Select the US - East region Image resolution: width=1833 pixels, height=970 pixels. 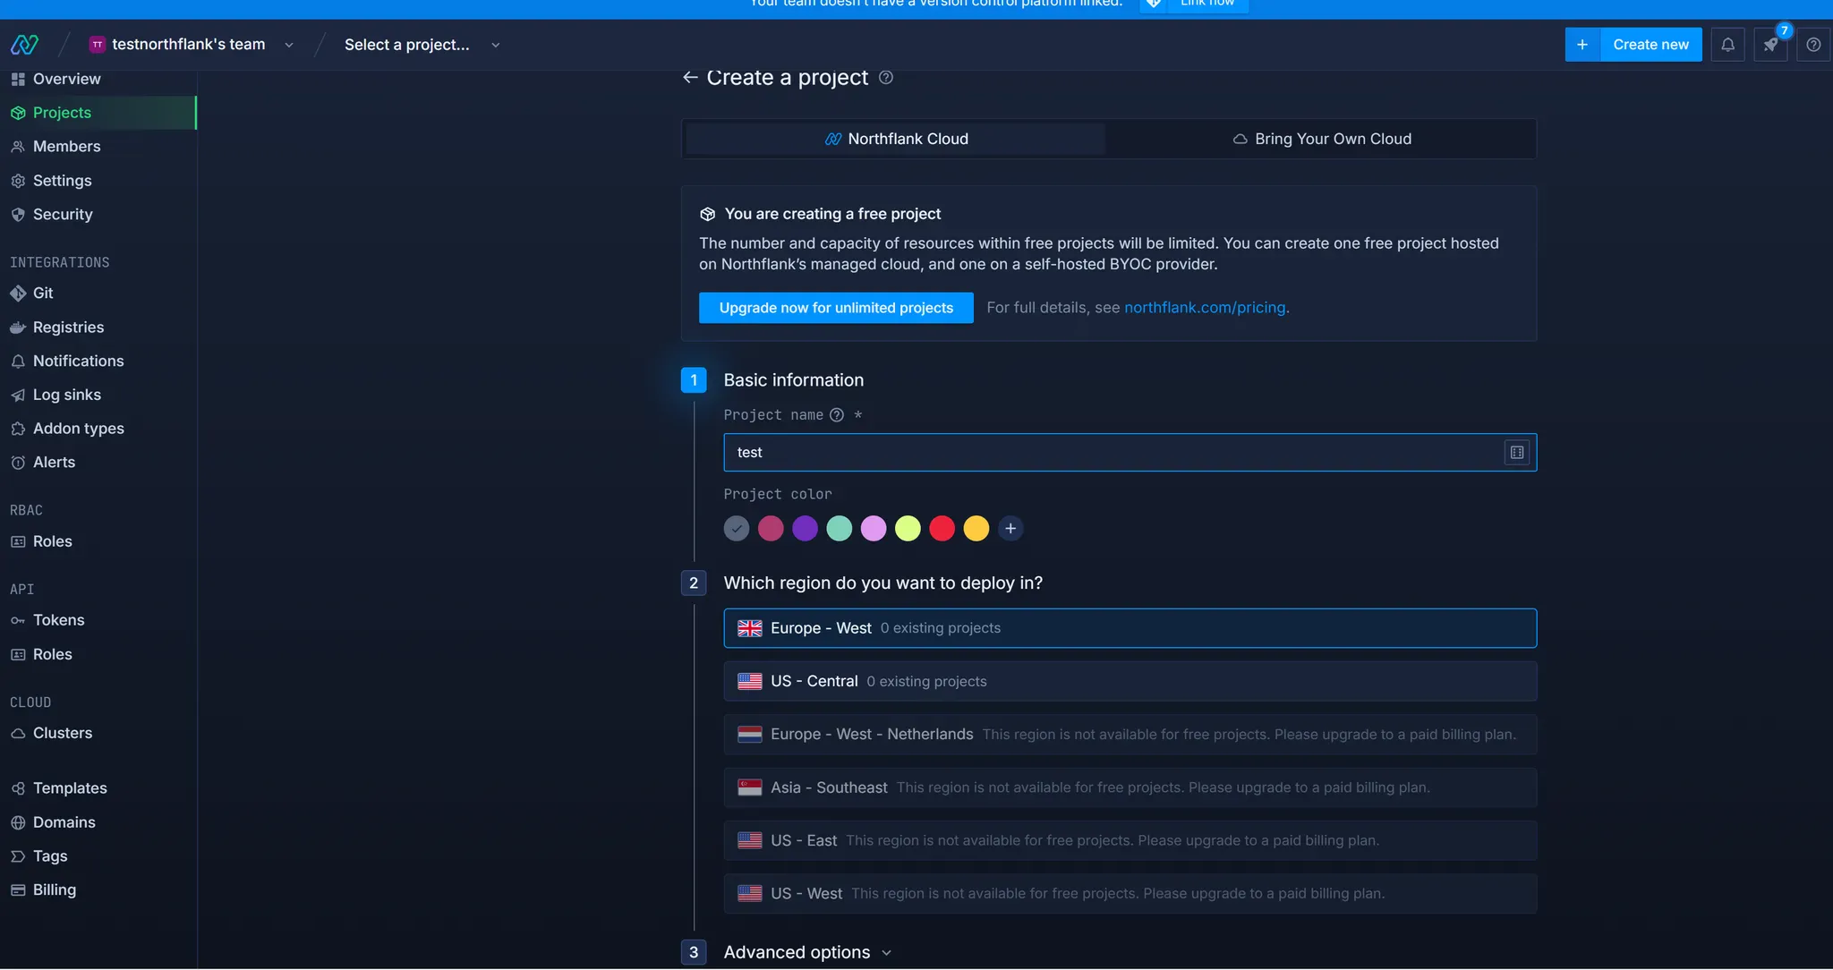tap(1130, 841)
